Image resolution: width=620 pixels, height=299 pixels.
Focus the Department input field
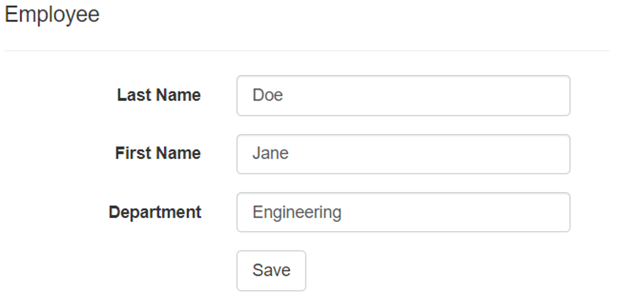403,212
